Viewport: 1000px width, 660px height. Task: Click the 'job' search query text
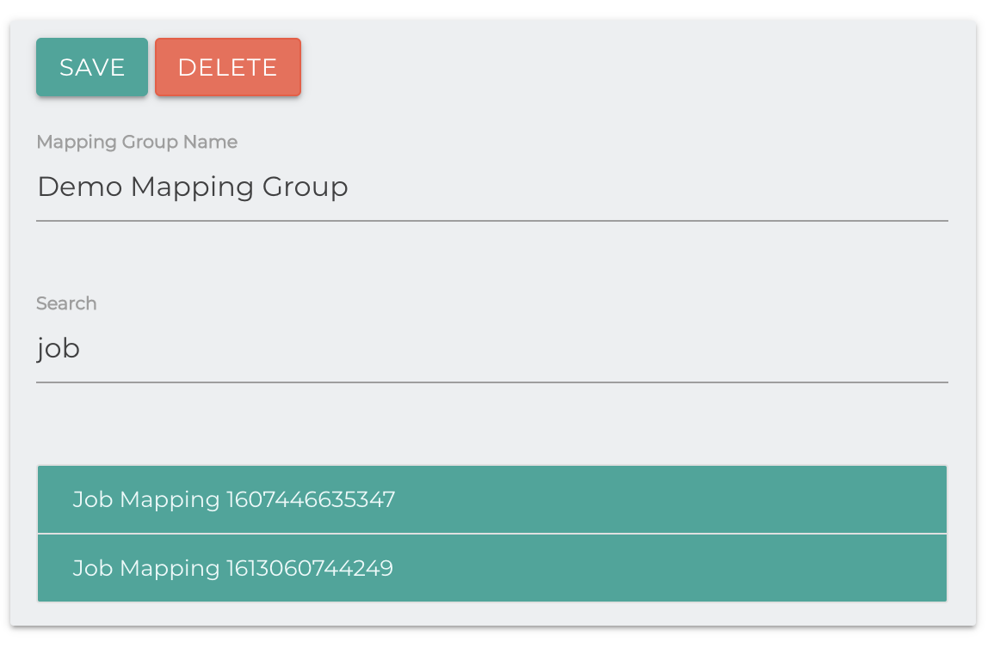(59, 349)
